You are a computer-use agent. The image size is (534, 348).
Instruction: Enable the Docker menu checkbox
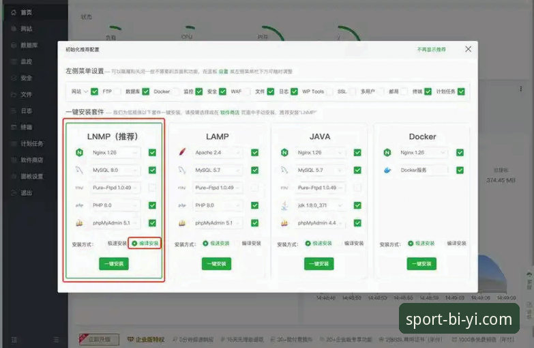tap(176, 91)
